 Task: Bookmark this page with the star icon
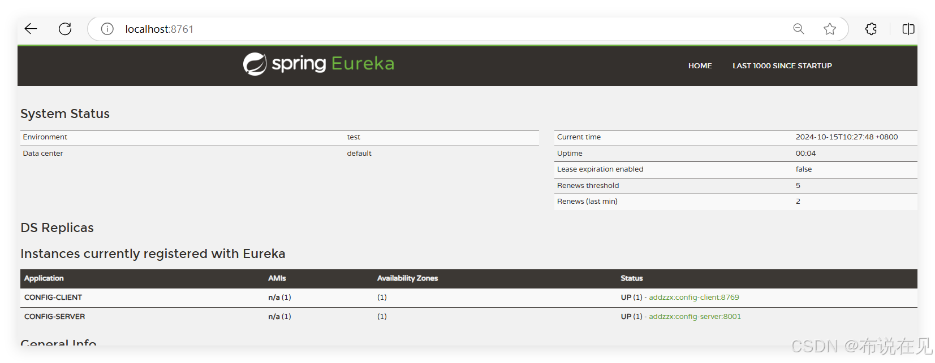click(x=829, y=29)
